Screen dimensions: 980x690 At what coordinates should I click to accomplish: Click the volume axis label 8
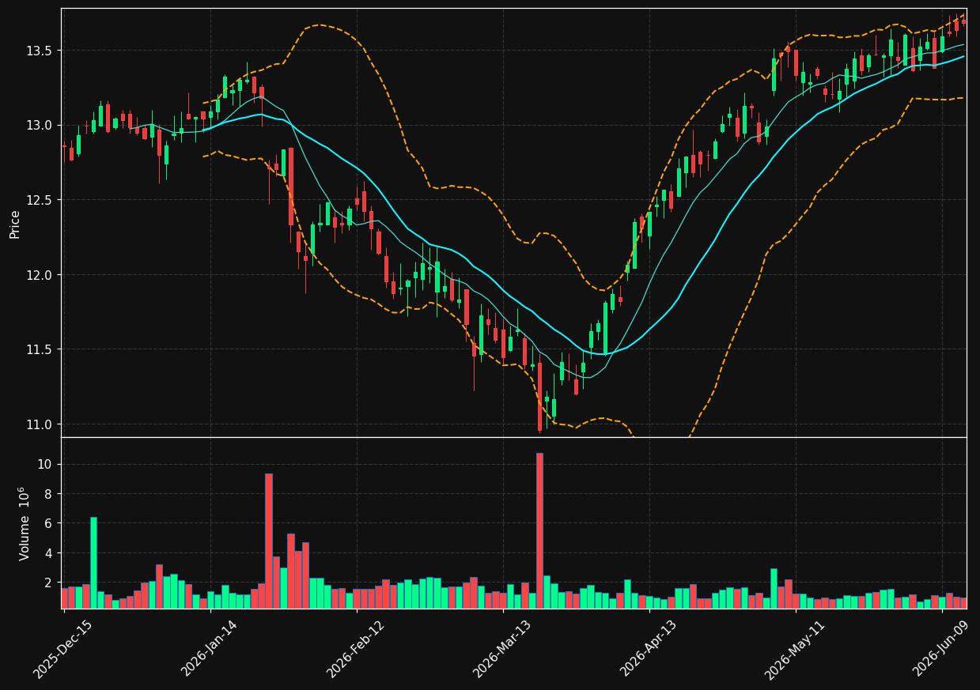[49, 494]
